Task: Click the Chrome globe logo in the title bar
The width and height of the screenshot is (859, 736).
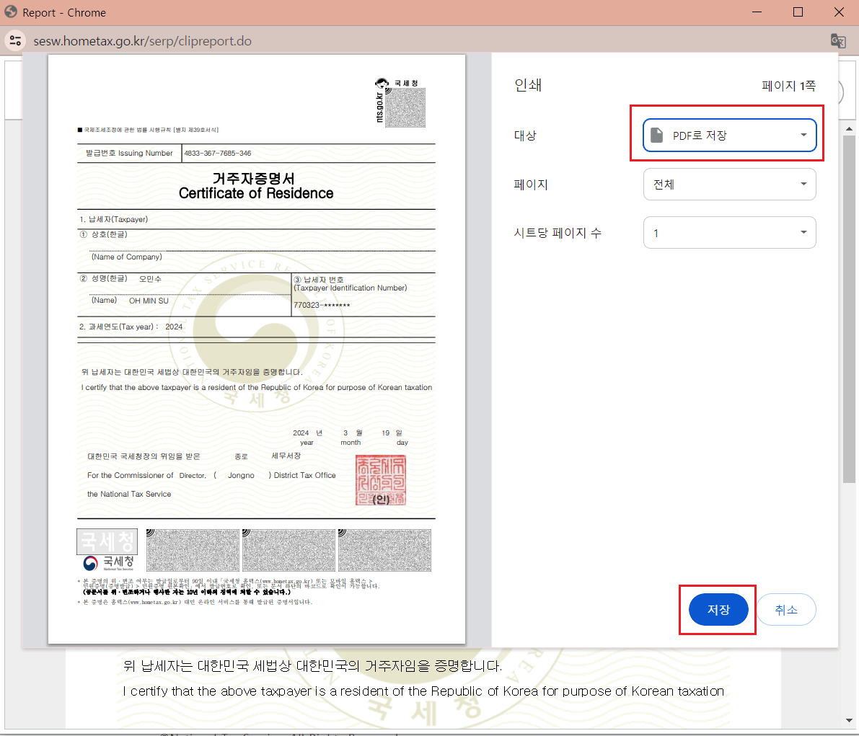Action: pyautogui.click(x=10, y=12)
